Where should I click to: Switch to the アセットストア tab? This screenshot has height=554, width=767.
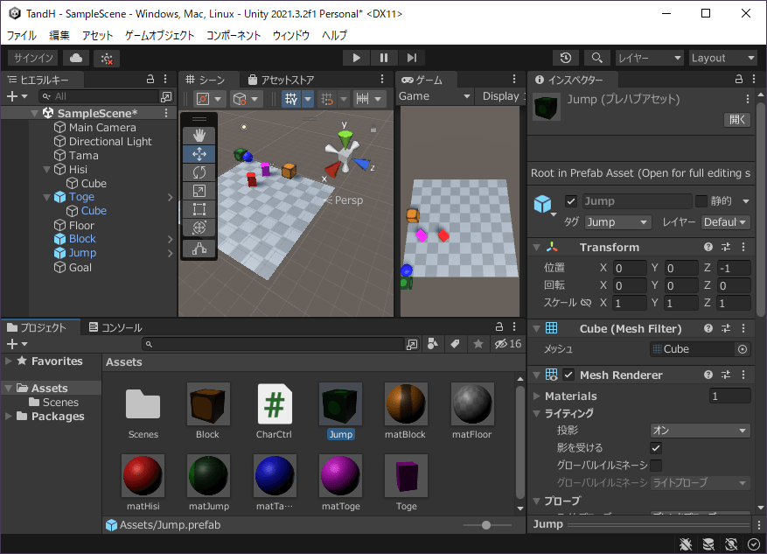click(x=282, y=80)
